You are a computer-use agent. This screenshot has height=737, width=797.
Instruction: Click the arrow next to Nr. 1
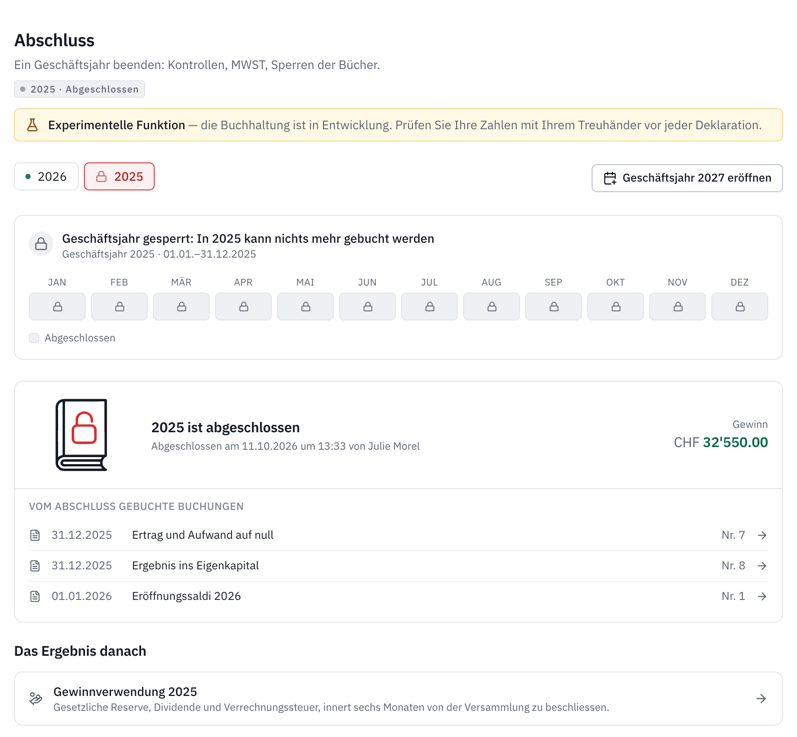(x=762, y=596)
